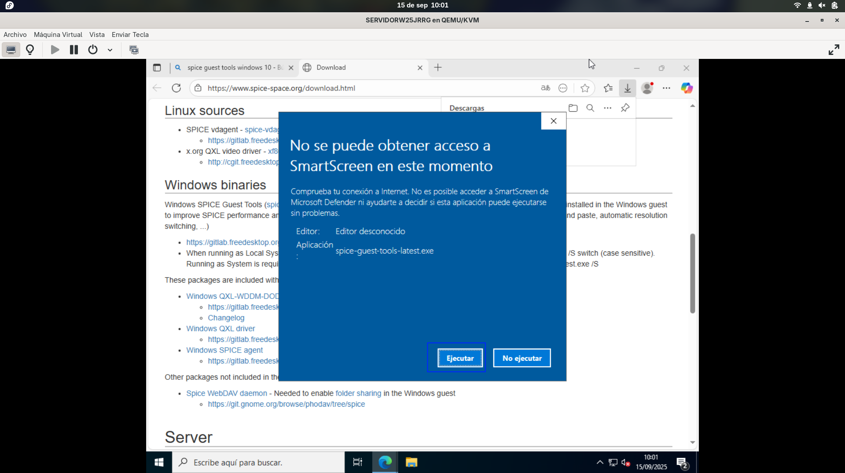The height and width of the screenshot is (473, 845).
Task: Click the No ejecutar button
Action: pos(522,358)
